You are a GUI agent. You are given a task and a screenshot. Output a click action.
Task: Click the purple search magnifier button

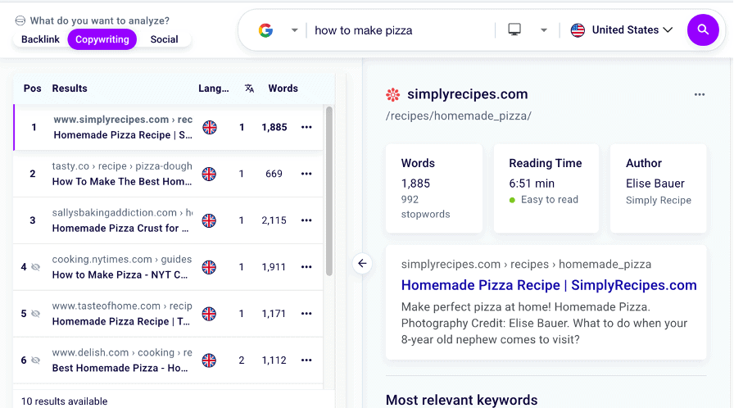pyautogui.click(x=703, y=30)
